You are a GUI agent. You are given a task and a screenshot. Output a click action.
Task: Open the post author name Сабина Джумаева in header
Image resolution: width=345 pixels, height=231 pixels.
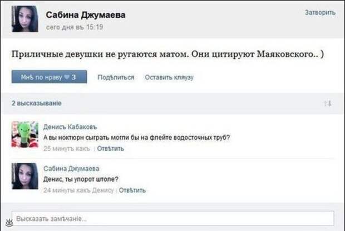pyautogui.click(x=86, y=14)
